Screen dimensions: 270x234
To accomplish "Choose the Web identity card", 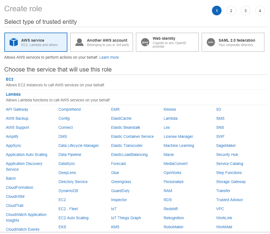I will [167, 42].
